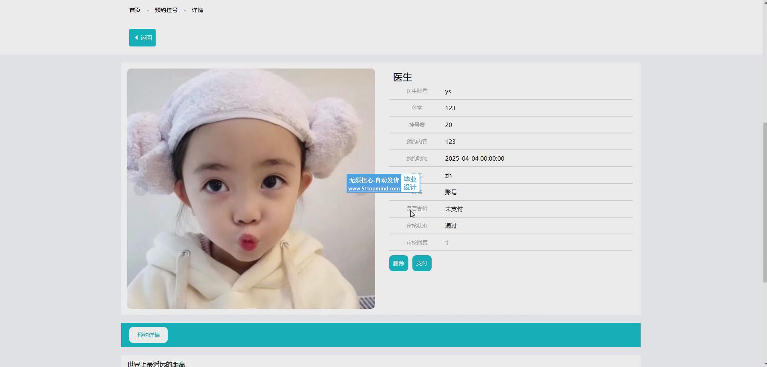The height and width of the screenshot is (367, 767).
Task: Click the 通过 review status value
Action: pyautogui.click(x=451, y=226)
